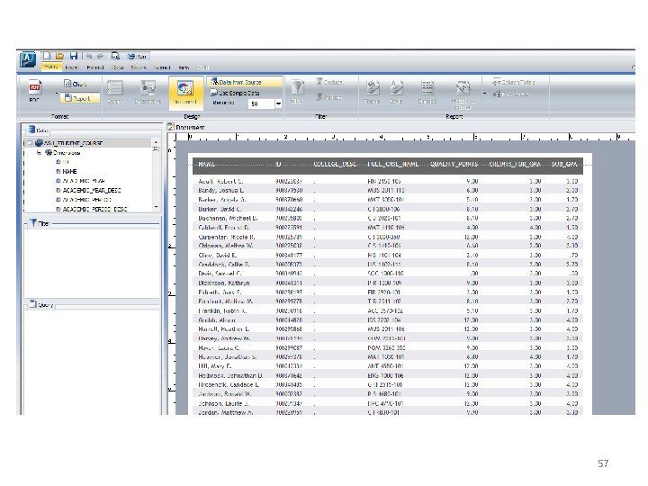Click the FULL_CRSE_NAME column header

click(x=392, y=165)
